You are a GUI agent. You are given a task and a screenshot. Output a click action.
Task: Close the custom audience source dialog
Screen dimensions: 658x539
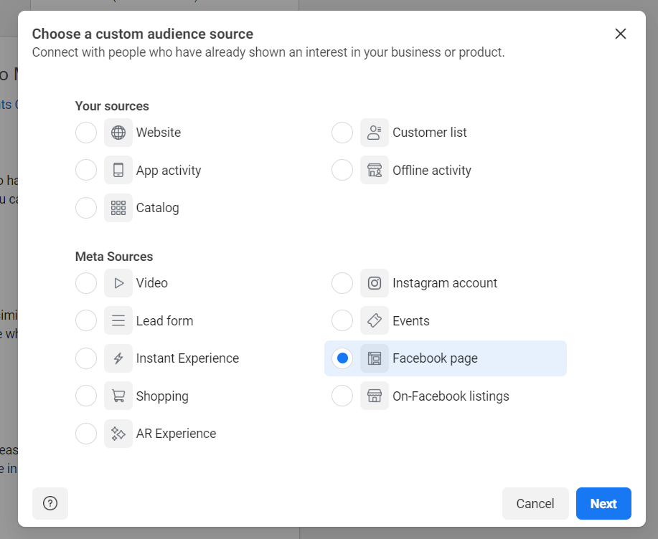coord(620,33)
